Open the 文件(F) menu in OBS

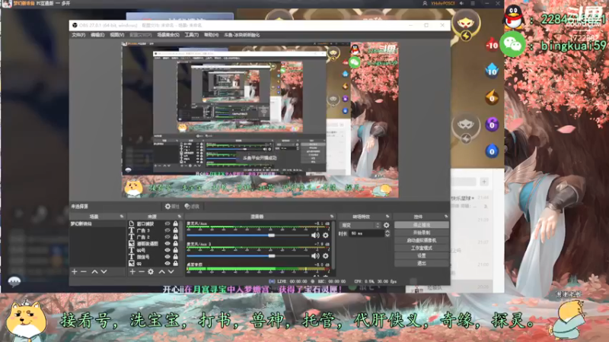(78, 35)
